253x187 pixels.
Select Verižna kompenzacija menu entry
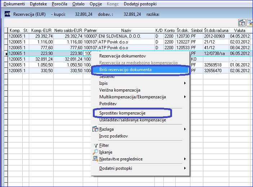tap(120, 90)
